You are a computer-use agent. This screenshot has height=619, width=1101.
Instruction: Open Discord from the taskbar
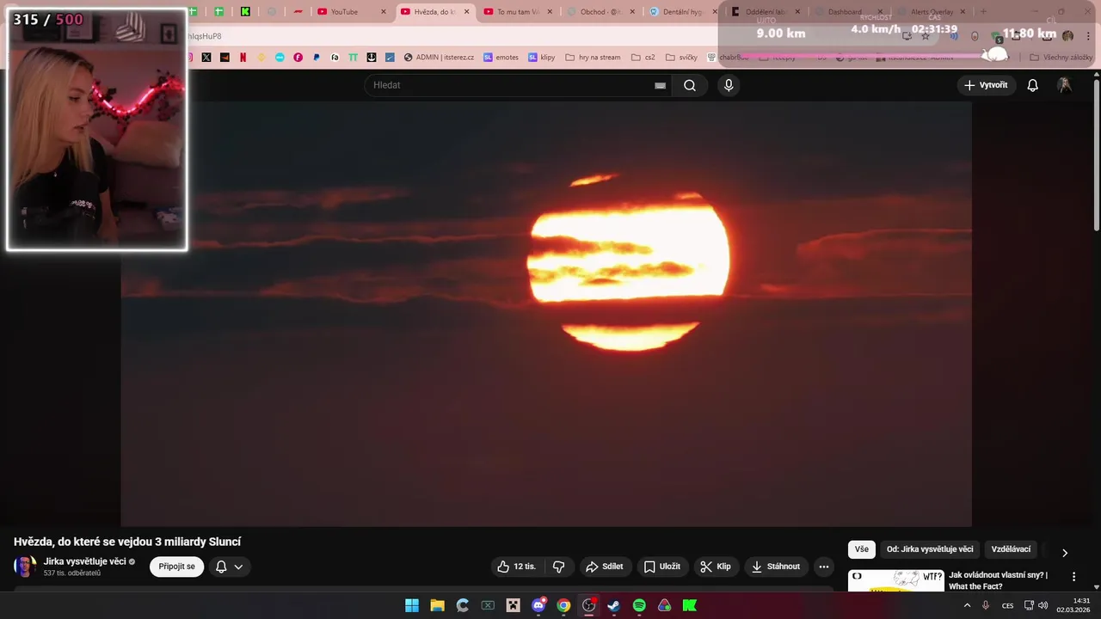tap(538, 605)
